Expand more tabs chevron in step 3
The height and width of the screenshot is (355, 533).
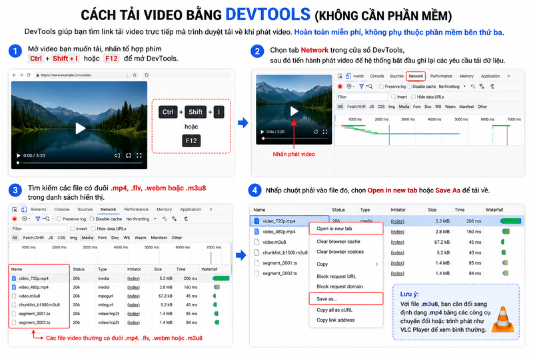coord(211,209)
